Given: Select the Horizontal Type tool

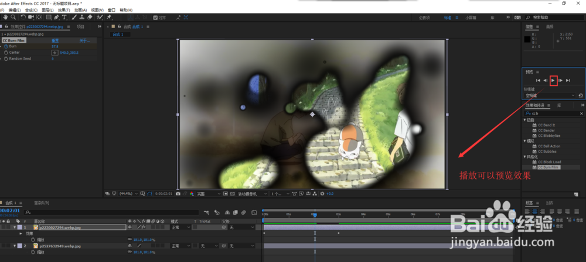Looking at the screenshot, I should (x=64, y=17).
